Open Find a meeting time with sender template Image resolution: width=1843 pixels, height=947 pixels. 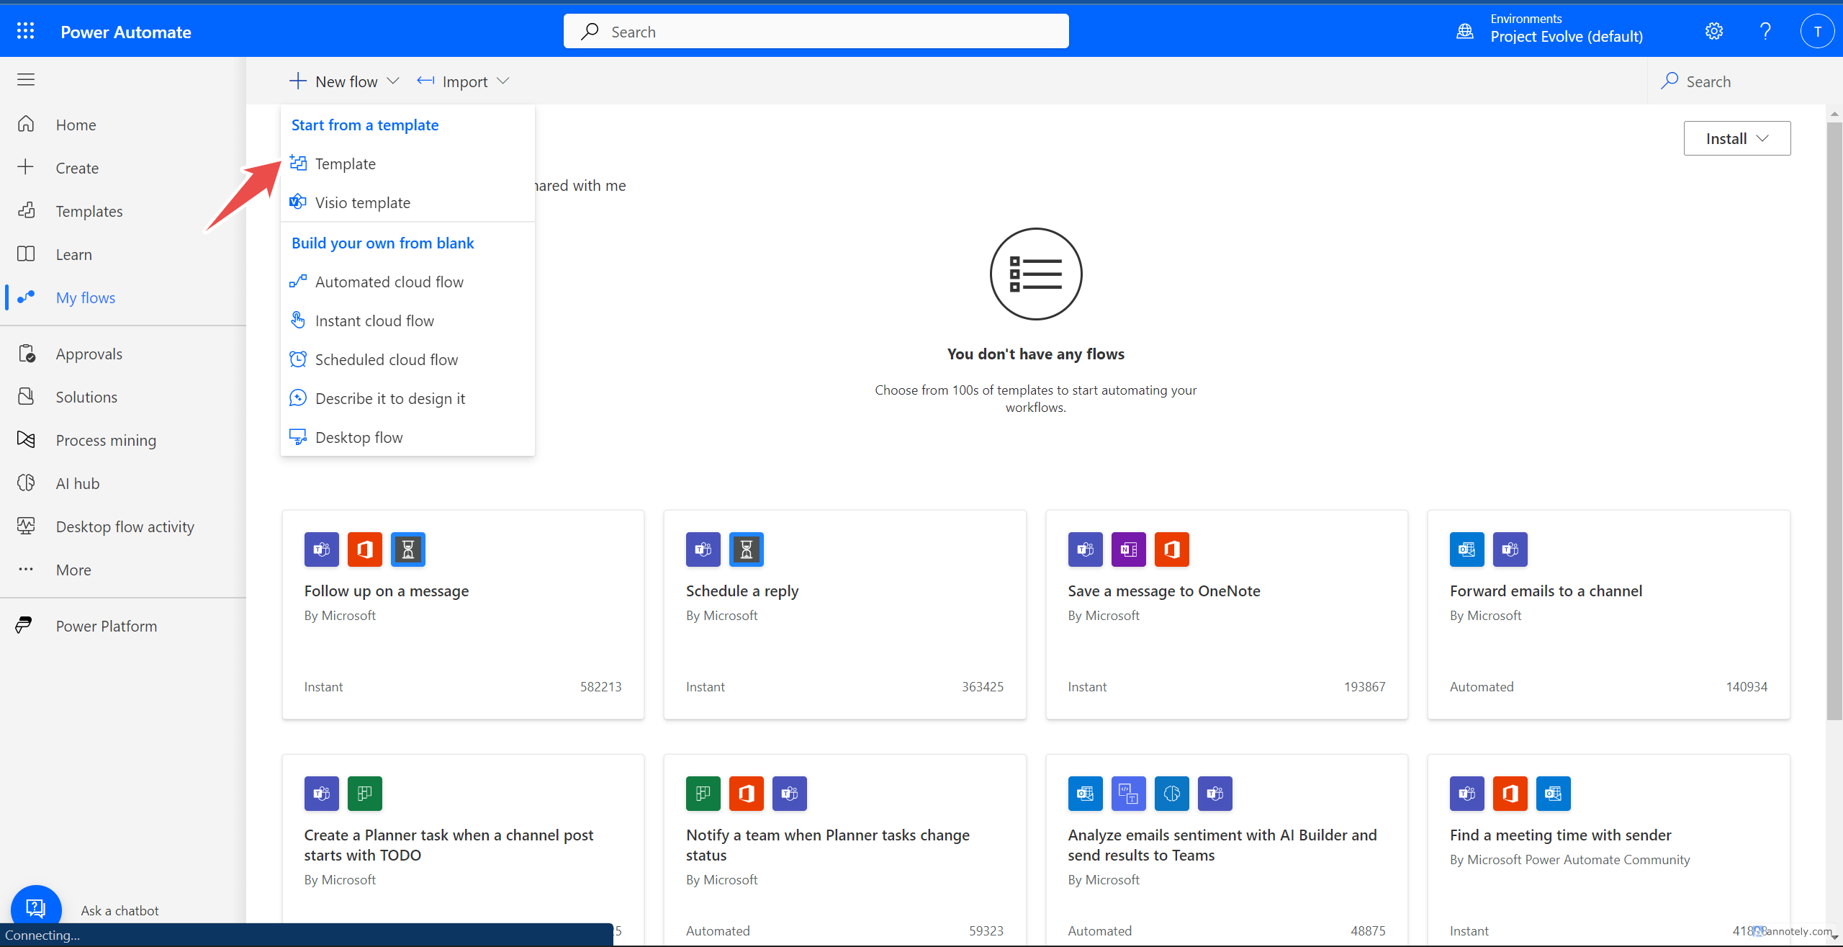(1608, 850)
